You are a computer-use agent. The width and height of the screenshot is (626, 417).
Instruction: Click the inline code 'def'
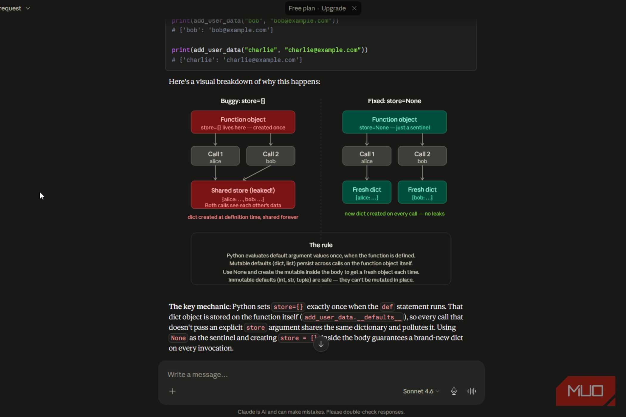387,307
